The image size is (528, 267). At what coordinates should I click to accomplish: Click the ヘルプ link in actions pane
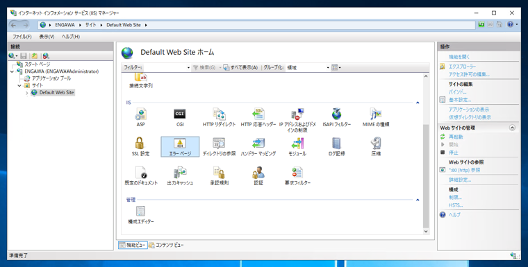point(454,214)
